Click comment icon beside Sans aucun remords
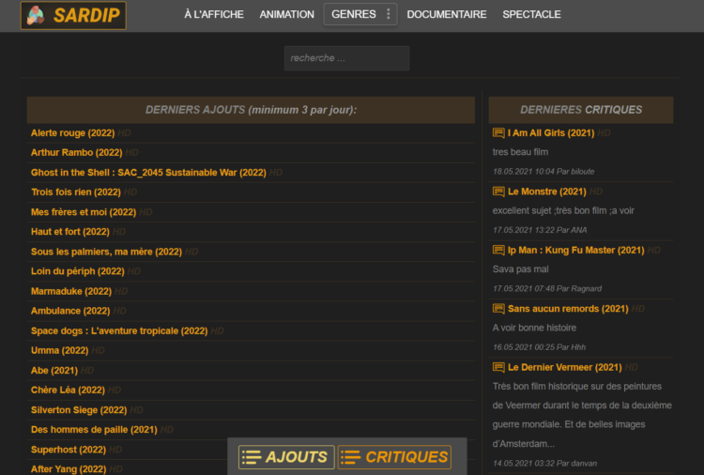This screenshot has width=704, height=475. 498,309
